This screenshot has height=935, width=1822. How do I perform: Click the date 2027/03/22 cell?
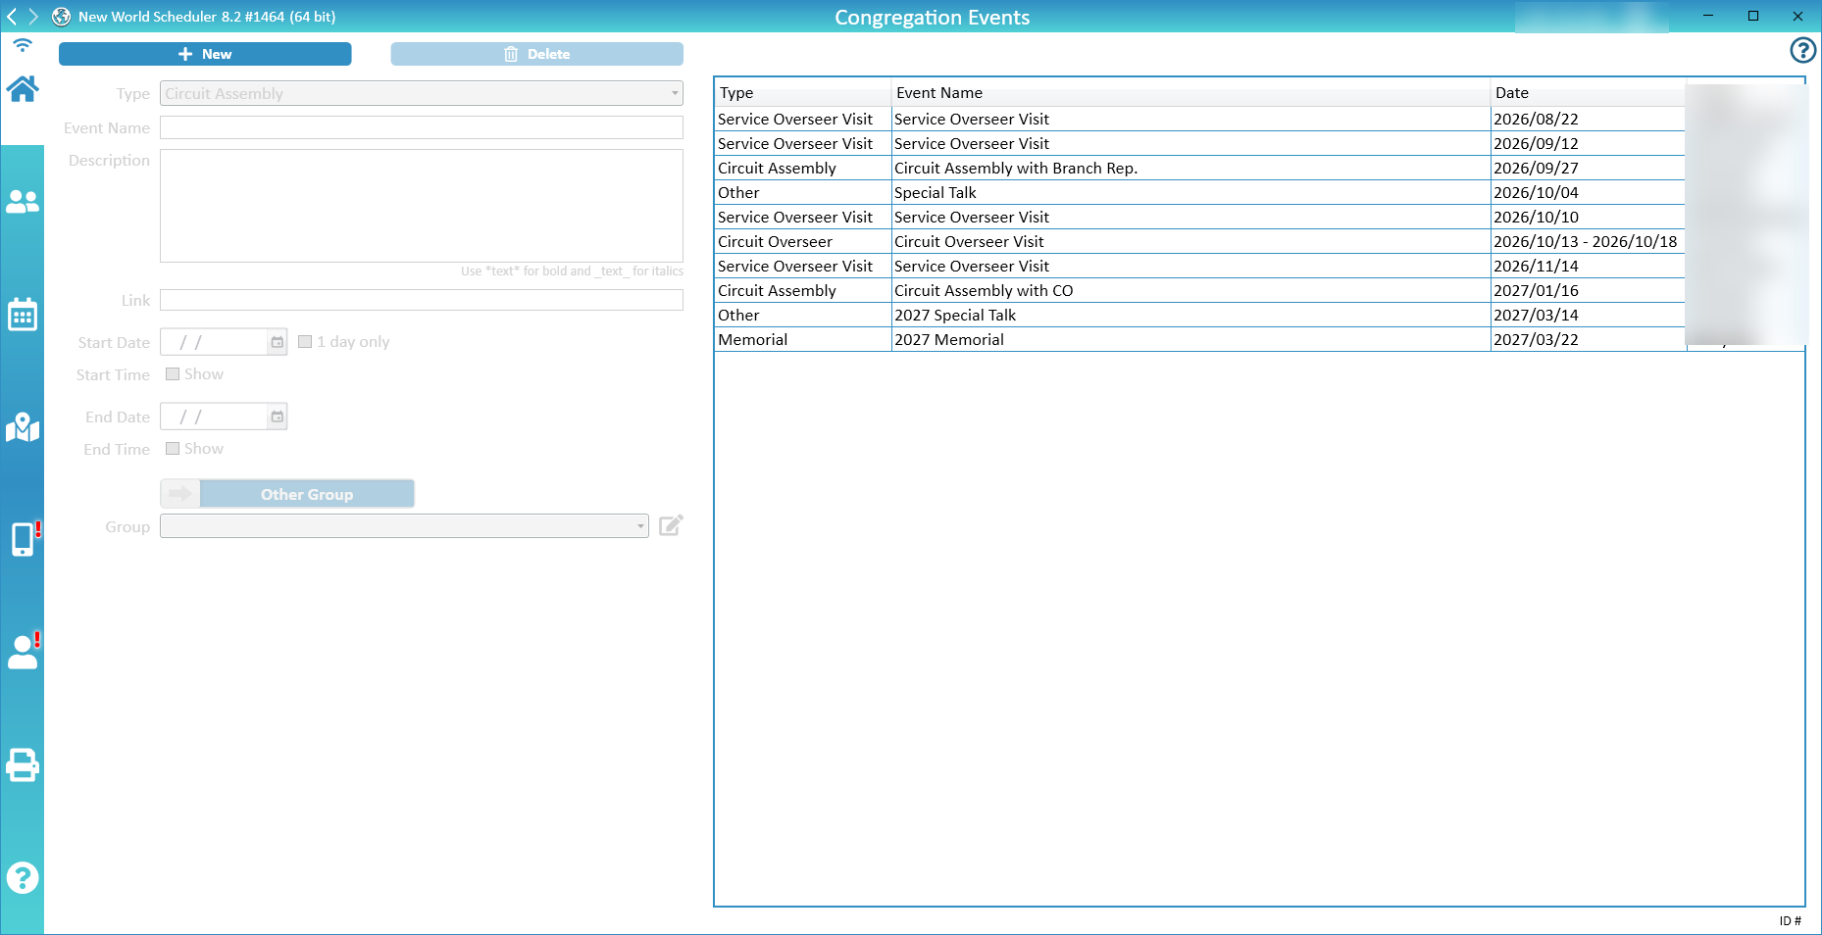(1588, 339)
